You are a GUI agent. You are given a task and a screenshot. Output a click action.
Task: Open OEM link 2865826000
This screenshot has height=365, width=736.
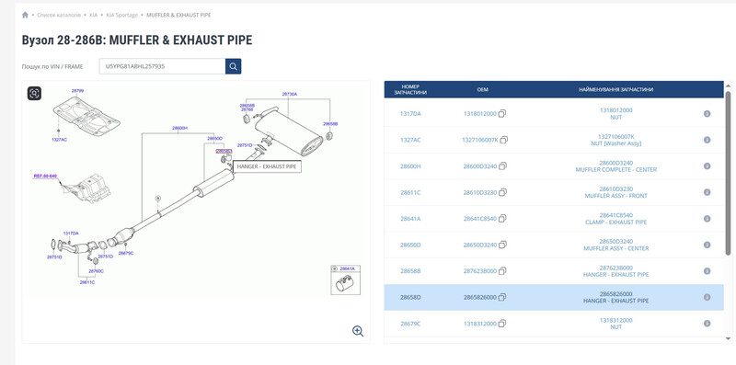[479, 298]
